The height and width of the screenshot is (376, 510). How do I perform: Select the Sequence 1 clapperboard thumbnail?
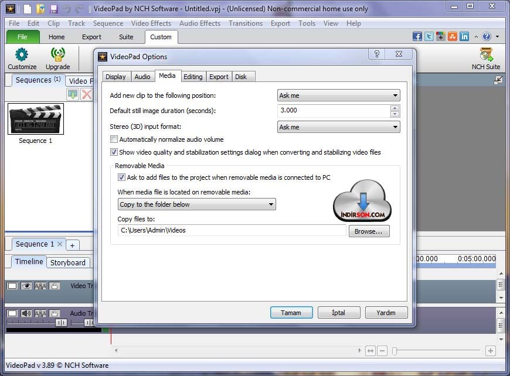click(x=36, y=119)
